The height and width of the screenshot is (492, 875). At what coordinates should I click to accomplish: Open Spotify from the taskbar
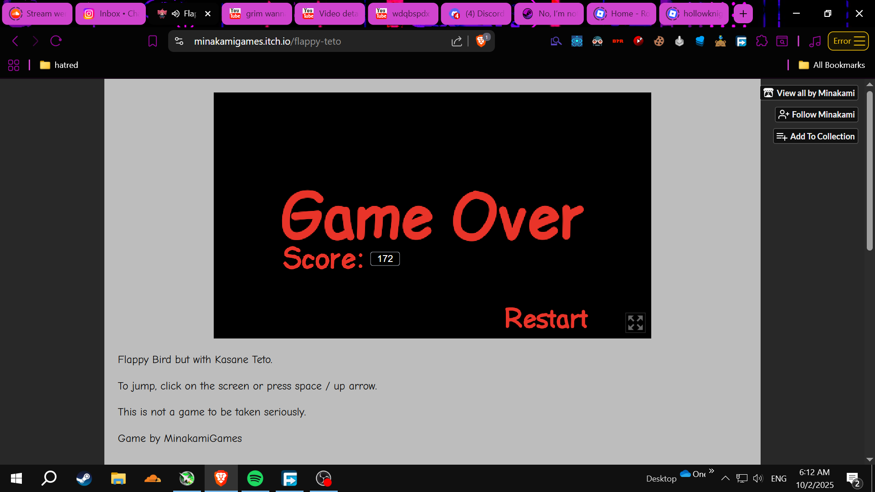click(x=255, y=478)
